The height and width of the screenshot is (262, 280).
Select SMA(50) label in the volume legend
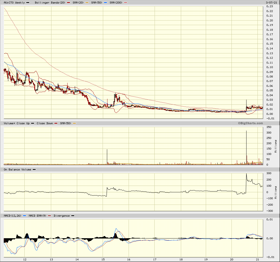[66, 123]
